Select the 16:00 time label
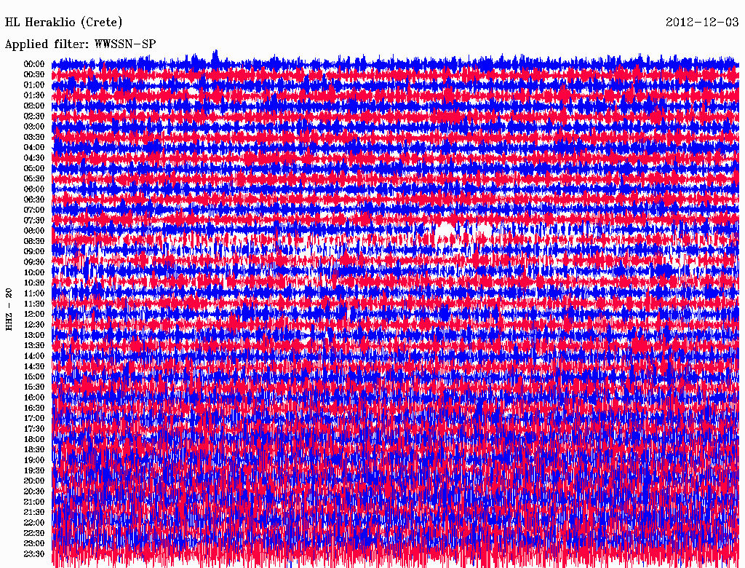 click(x=33, y=397)
